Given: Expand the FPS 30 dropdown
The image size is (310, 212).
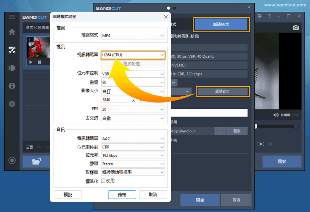Looking at the screenshot, I should (x=133, y=109).
